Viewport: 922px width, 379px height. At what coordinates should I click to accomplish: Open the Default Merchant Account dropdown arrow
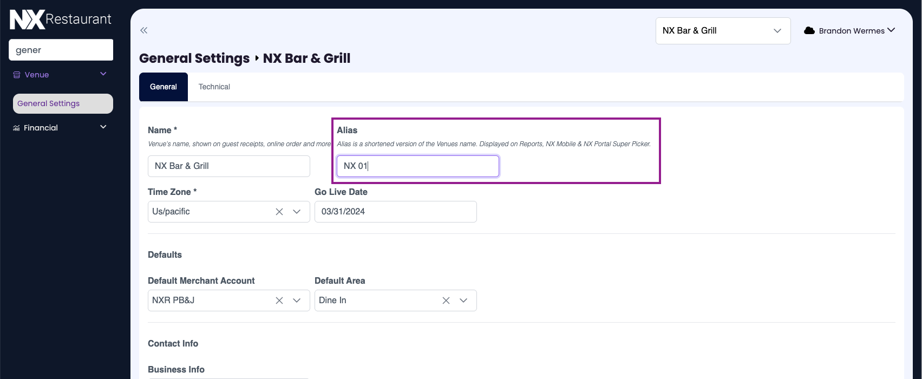pos(297,300)
